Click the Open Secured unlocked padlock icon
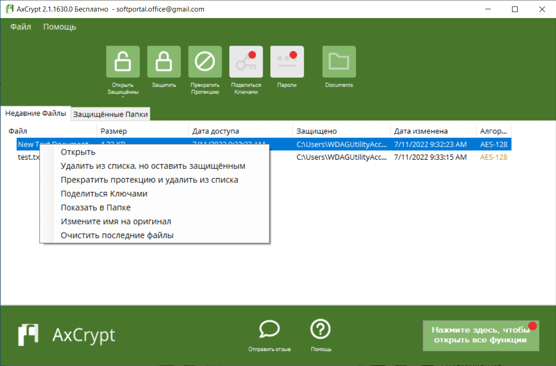The image size is (556, 366). point(123,62)
